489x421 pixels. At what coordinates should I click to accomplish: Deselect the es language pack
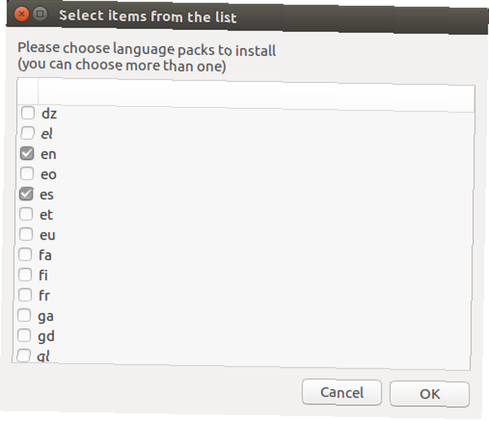[x=26, y=194]
